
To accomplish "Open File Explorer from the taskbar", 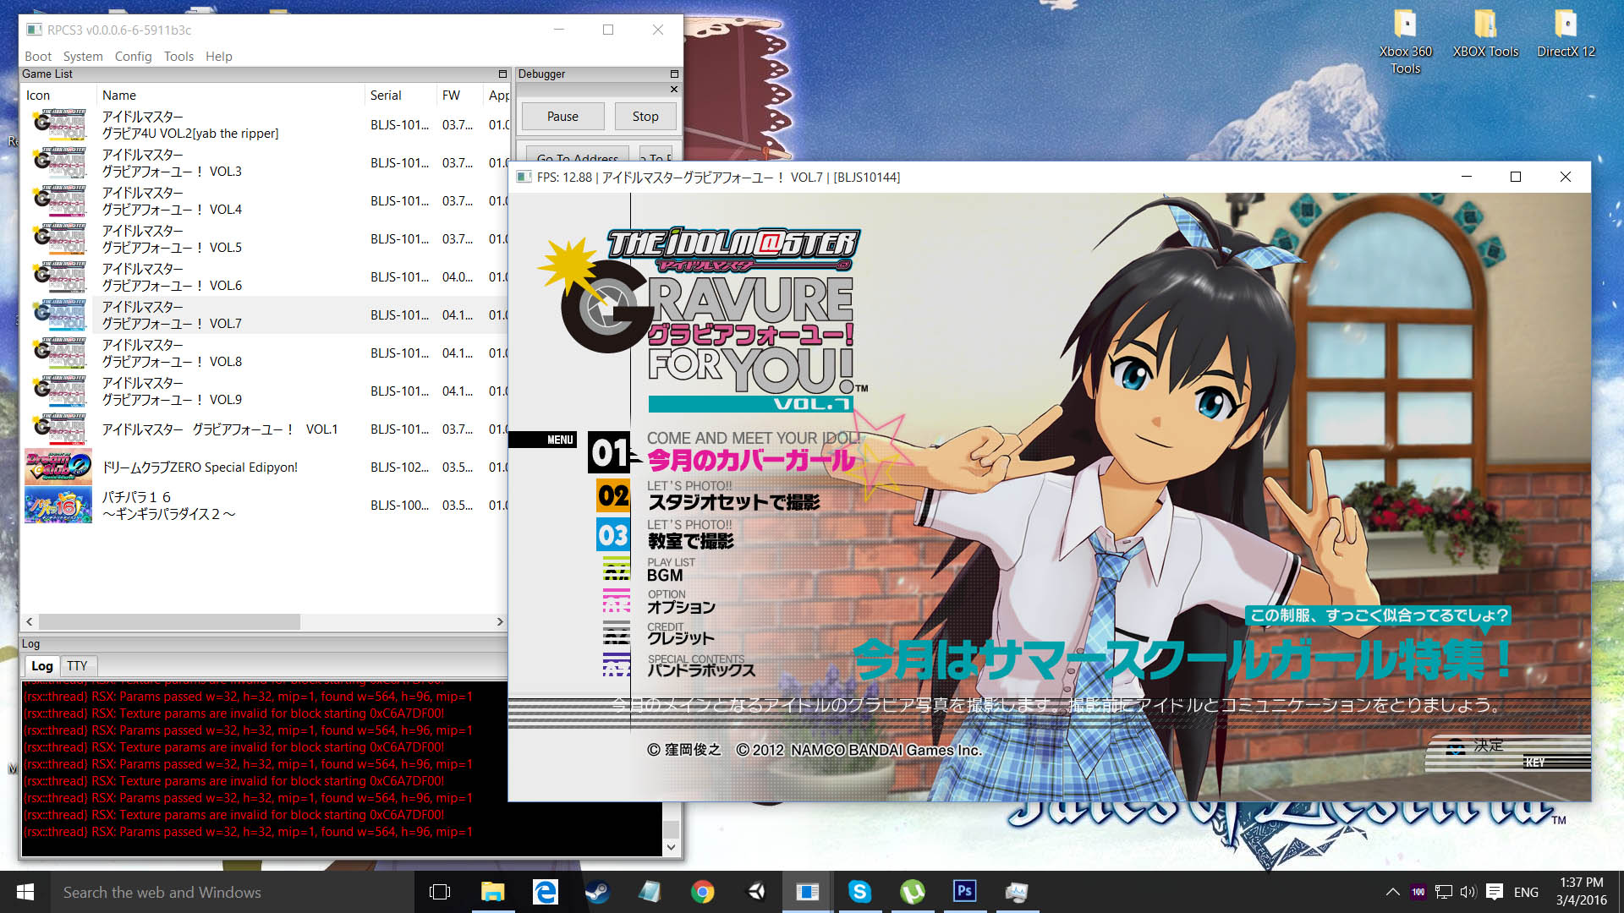I will click(492, 892).
